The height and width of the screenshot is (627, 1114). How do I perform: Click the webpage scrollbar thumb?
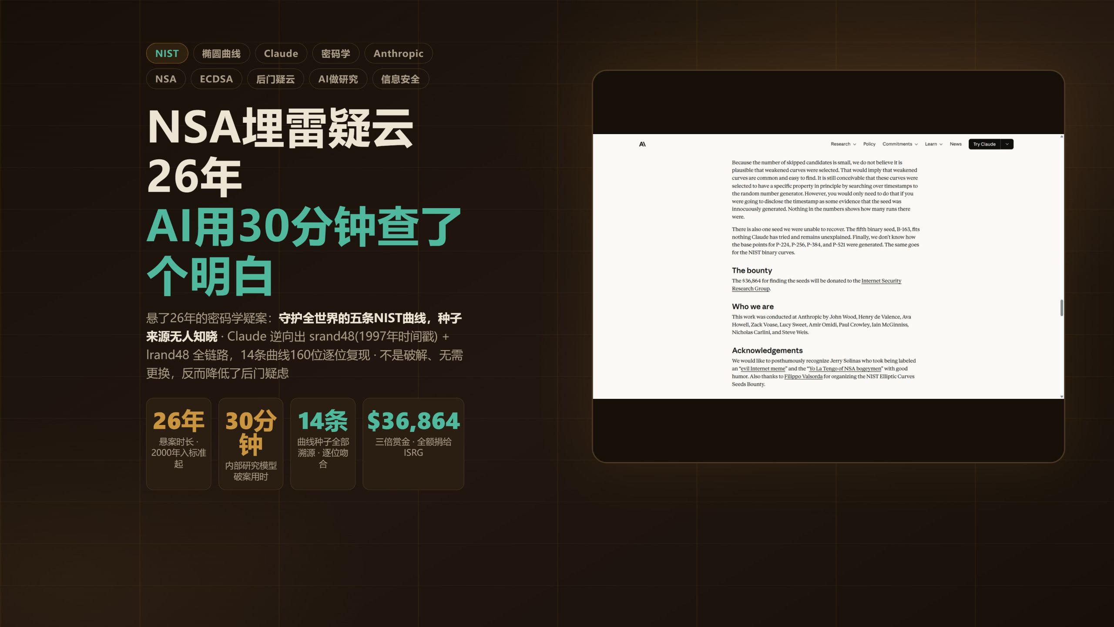coord(1061,308)
